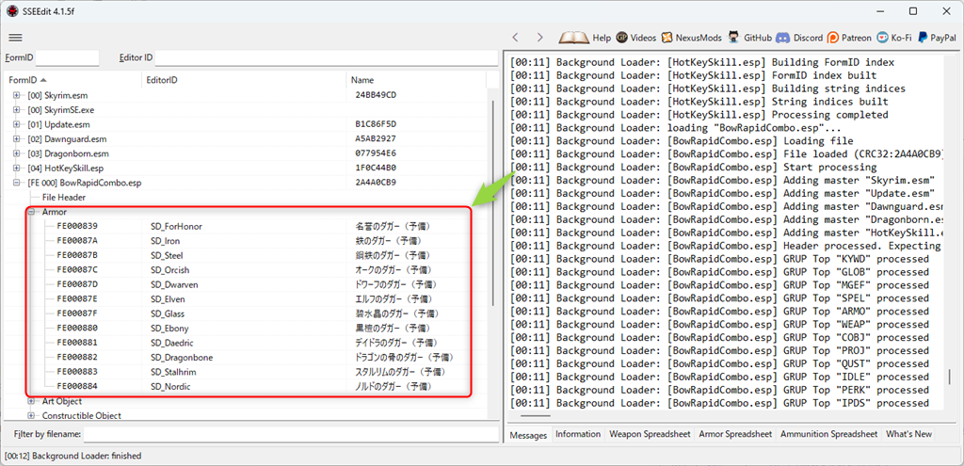Go back with the left arrow
This screenshot has height=466, width=964.
point(516,38)
